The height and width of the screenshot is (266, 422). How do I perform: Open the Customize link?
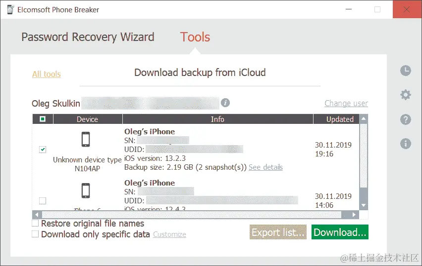[169, 234]
